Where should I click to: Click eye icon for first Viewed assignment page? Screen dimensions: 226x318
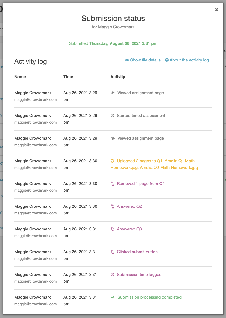(112, 93)
